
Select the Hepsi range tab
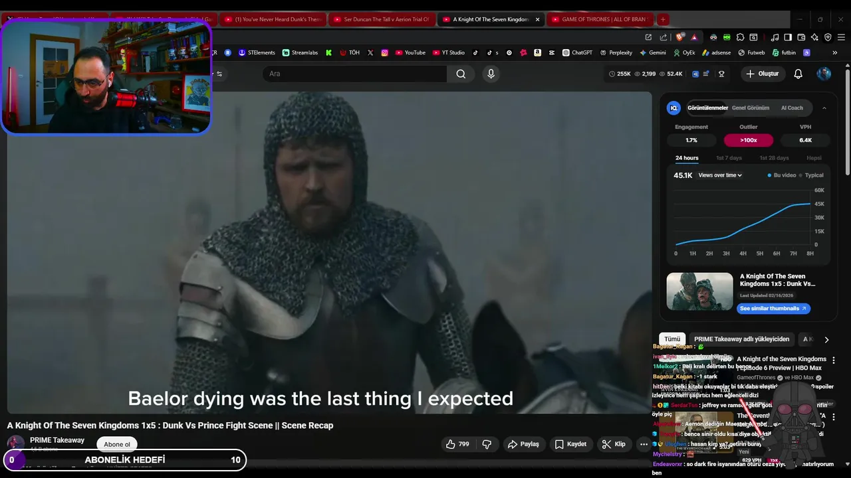coord(814,158)
